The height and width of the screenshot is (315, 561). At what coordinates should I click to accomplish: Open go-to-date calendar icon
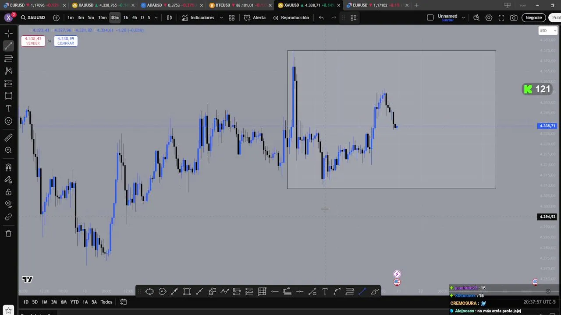point(124,302)
